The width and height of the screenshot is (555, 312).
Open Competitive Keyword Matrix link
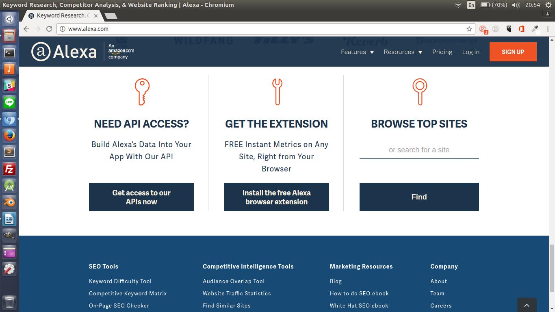click(128, 293)
